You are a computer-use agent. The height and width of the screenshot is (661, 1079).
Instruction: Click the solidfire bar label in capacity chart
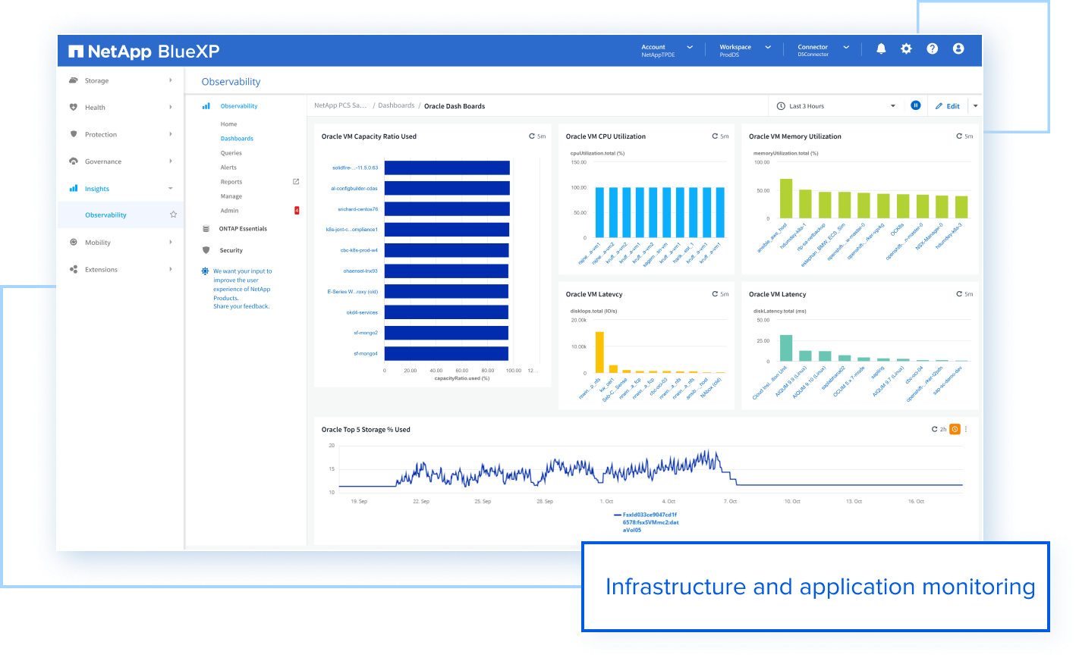pyautogui.click(x=355, y=168)
